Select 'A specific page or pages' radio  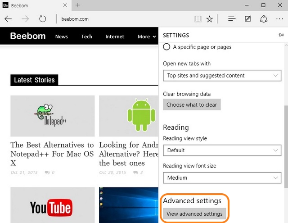pos(167,47)
